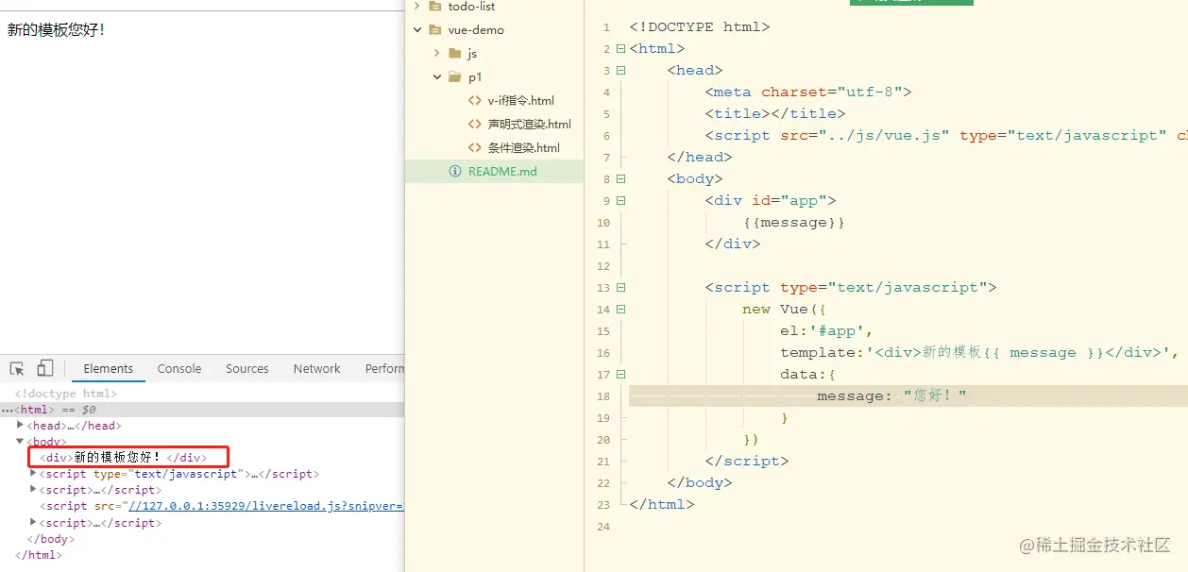Fold the script block on line 13
1188x572 pixels.
[x=620, y=287]
